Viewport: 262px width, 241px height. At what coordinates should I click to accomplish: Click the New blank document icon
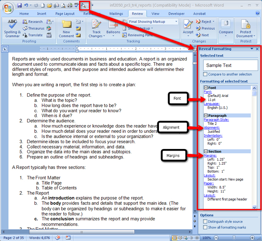tap(43, 5)
